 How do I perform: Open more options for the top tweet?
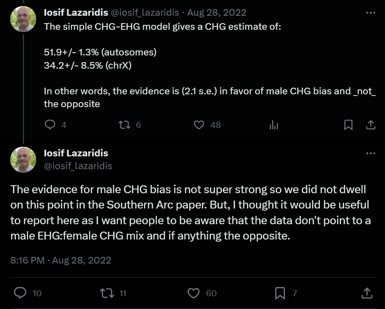point(371,13)
